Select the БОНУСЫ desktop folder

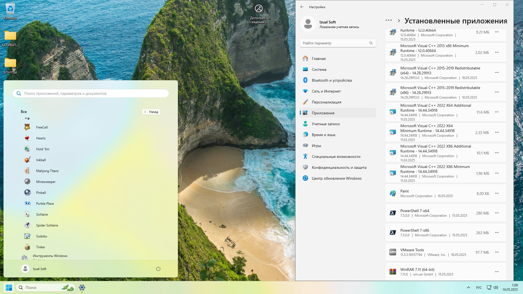point(10,66)
